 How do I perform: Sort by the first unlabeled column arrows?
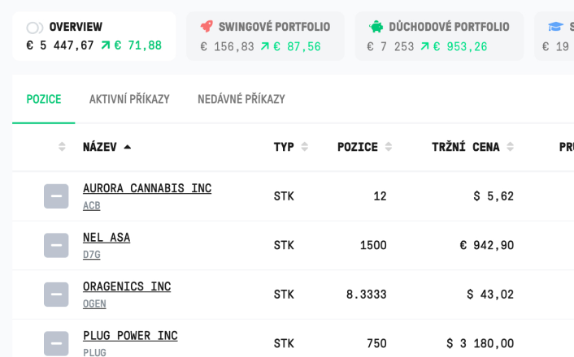pyautogui.click(x=62, y=147)
